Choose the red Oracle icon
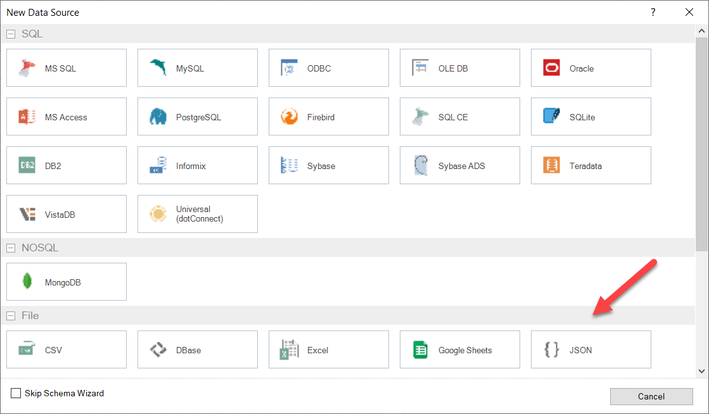Viewport: 709px width, 414px height. coord(551,68)
